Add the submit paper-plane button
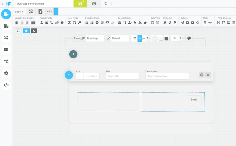Image resolution: width=236 pixels, height=146 pixels. point(182,22)
